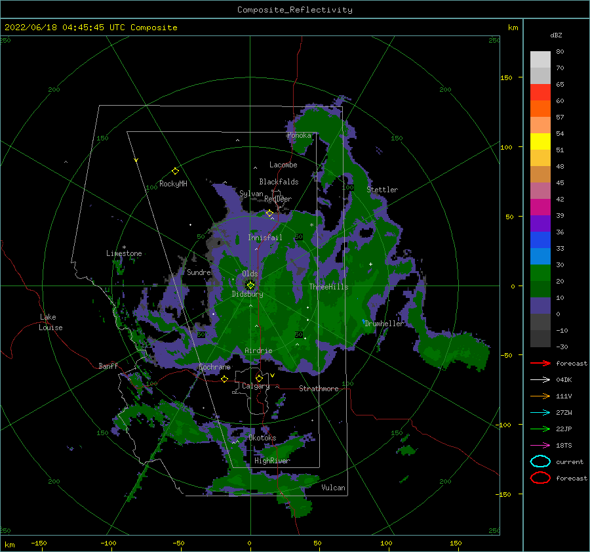Click the red 60-65 dBZ swatch
The image size is (590, 552).
pos(540,93)
